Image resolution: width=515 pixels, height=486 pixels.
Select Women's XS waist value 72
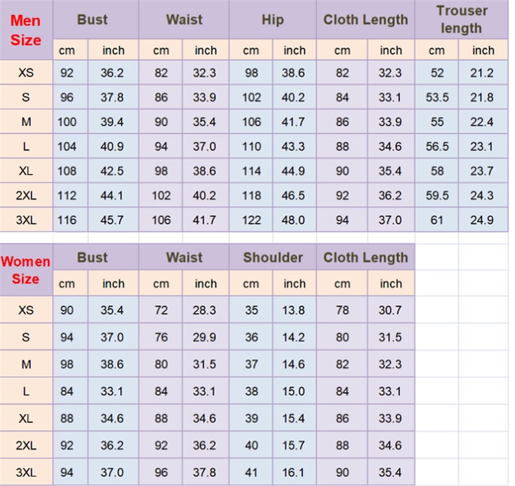162,310
